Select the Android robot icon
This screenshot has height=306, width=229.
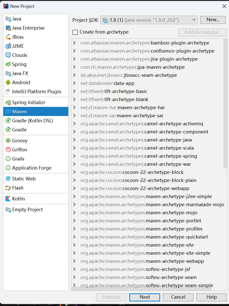8,83
